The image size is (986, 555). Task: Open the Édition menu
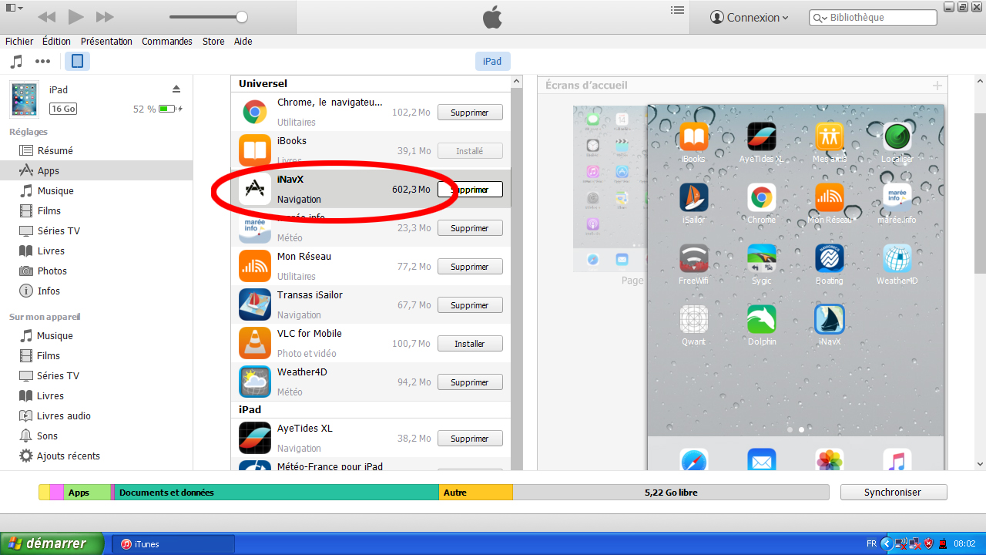56,42
